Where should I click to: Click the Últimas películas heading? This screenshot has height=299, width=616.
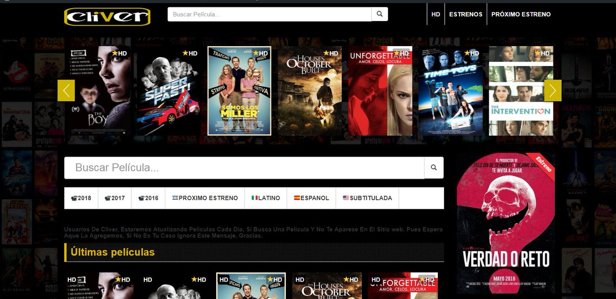112,252
